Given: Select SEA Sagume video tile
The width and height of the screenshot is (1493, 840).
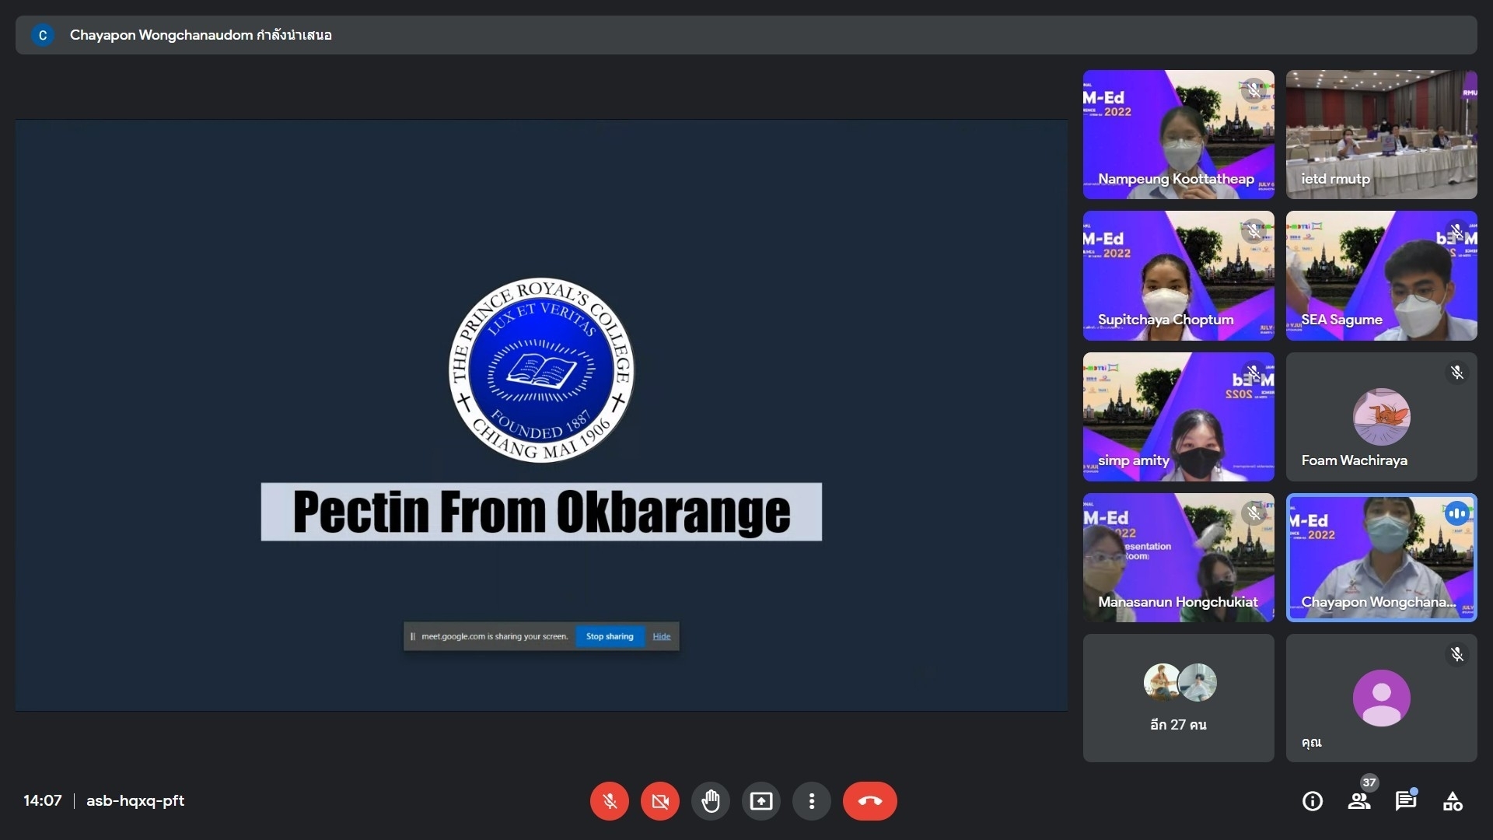Looking at the screenshot, I should [x=1382, y=275].
